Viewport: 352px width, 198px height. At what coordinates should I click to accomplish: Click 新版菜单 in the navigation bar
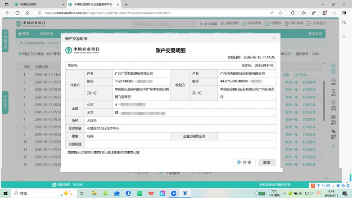pos(315,34)
